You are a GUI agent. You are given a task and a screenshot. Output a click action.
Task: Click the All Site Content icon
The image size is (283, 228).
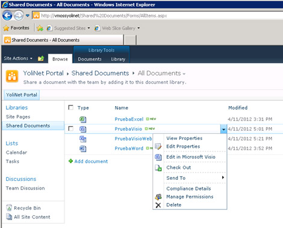click(x=9, y=217)
